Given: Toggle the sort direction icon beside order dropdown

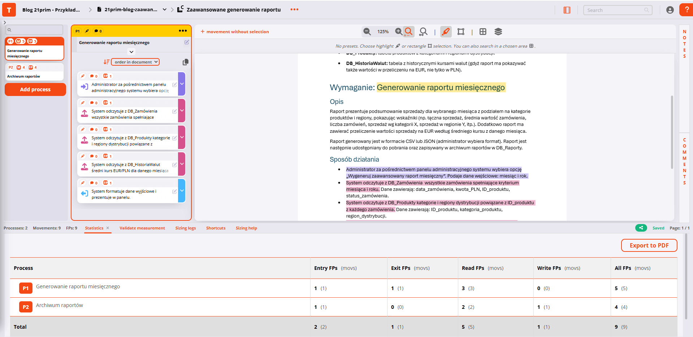Looking at the screenshot, I should tap(107, 62).
